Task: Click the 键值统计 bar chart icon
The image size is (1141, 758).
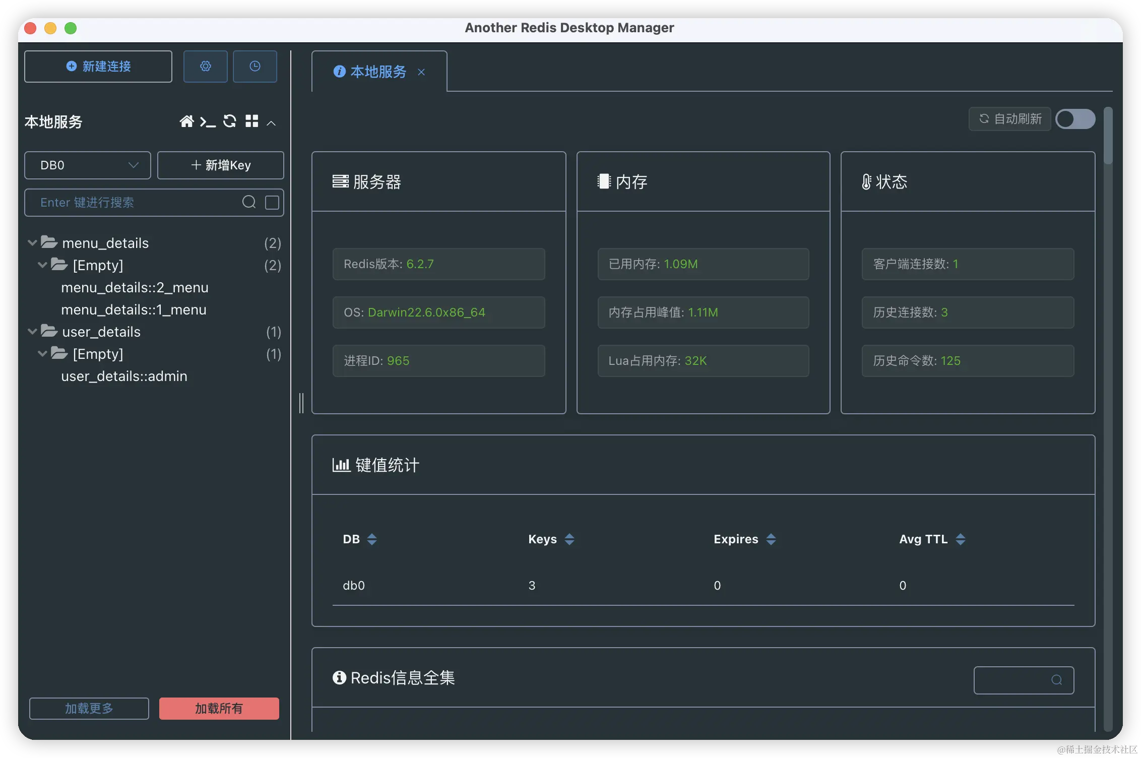Action: point(341,465)
